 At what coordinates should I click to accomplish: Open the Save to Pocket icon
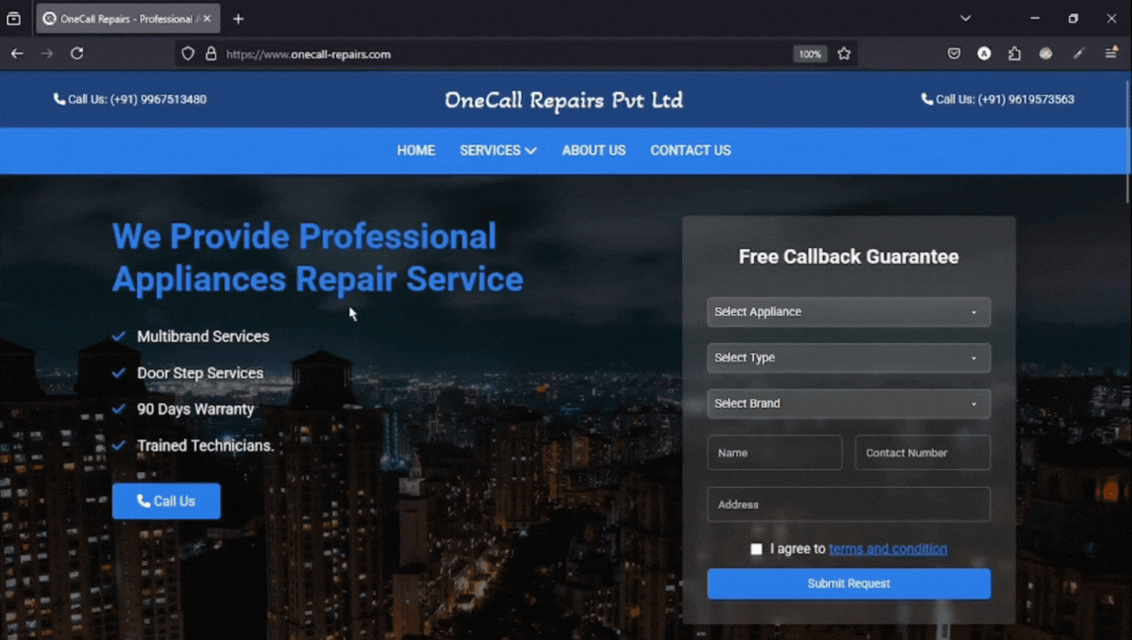coord(953,53)
